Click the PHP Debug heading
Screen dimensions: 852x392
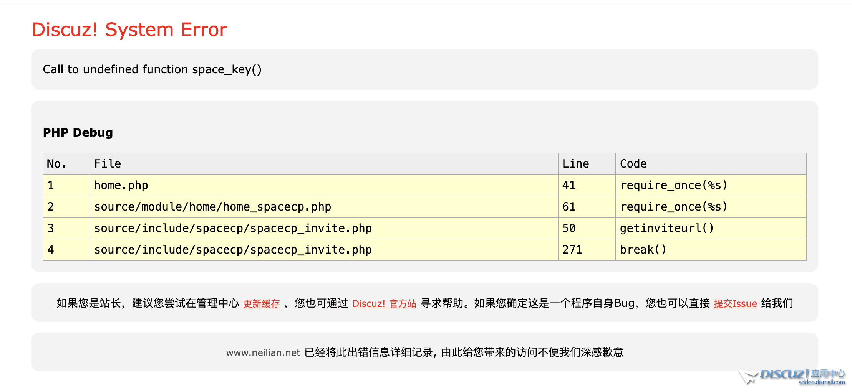coord(78,132)
